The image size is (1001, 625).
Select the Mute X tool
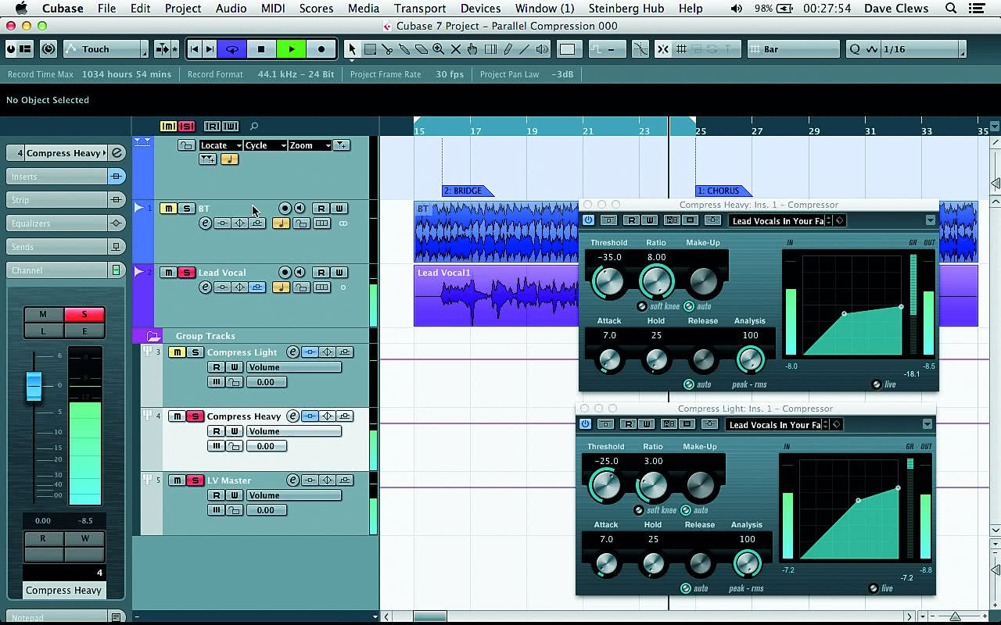[x=456, y=49]
